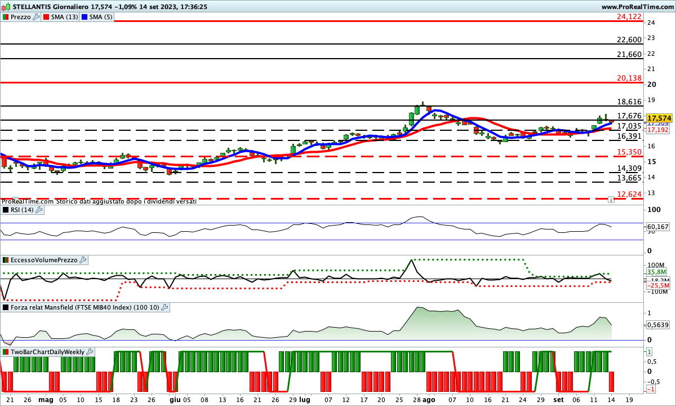
Task: Open TwoBarChartDailyWeekly settings wrench
Action: (x=90, y=352)
